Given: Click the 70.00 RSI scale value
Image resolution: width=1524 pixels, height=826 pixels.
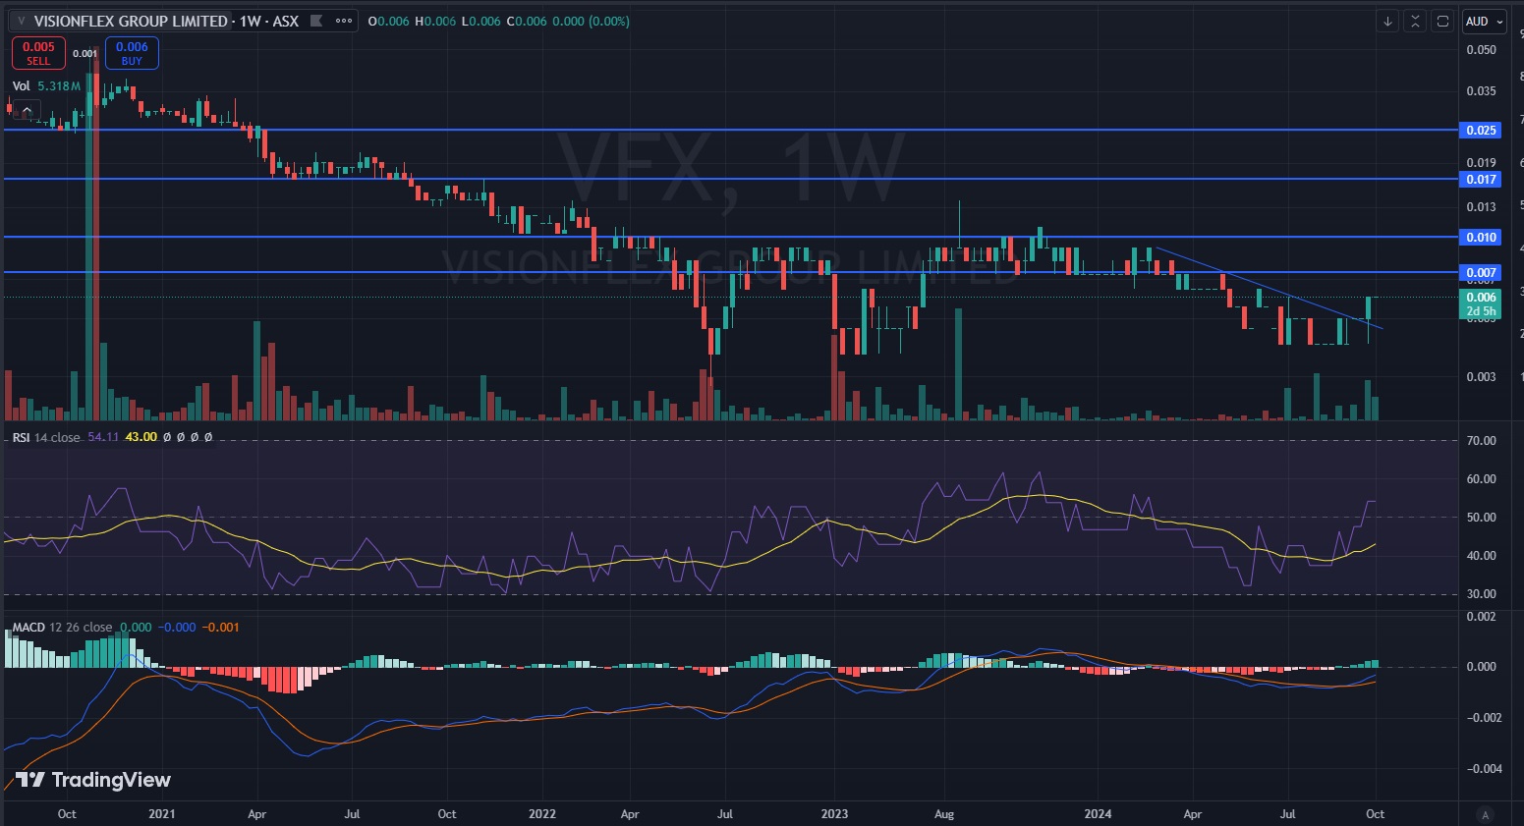Looking at the screenshot, I should point(1481,441).
